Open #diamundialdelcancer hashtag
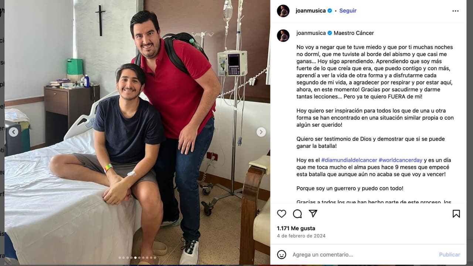This screenshot has width=473, height=266. (x=349, y=160)
